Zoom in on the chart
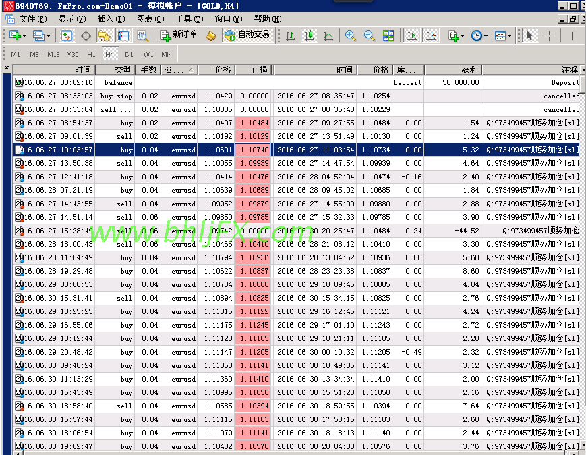Screen dimensions: 586x455 coord(350,36)
